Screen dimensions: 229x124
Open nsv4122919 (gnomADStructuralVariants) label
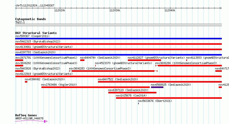(44, 74)
